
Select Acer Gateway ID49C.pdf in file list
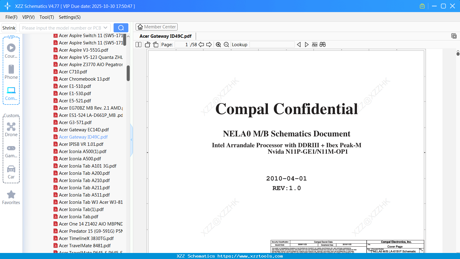tap(80, 137)
